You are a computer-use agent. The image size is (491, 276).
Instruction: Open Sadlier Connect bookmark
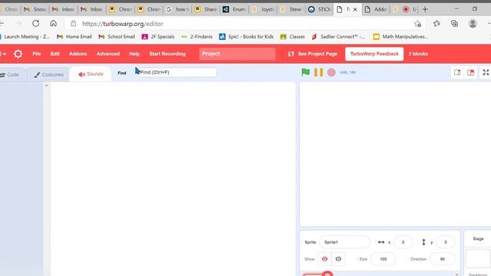click(x=338, y=37)
